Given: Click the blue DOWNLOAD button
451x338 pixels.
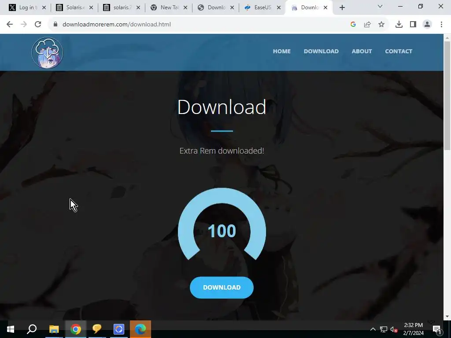Looking at the screenshot, I should point(222,287).
